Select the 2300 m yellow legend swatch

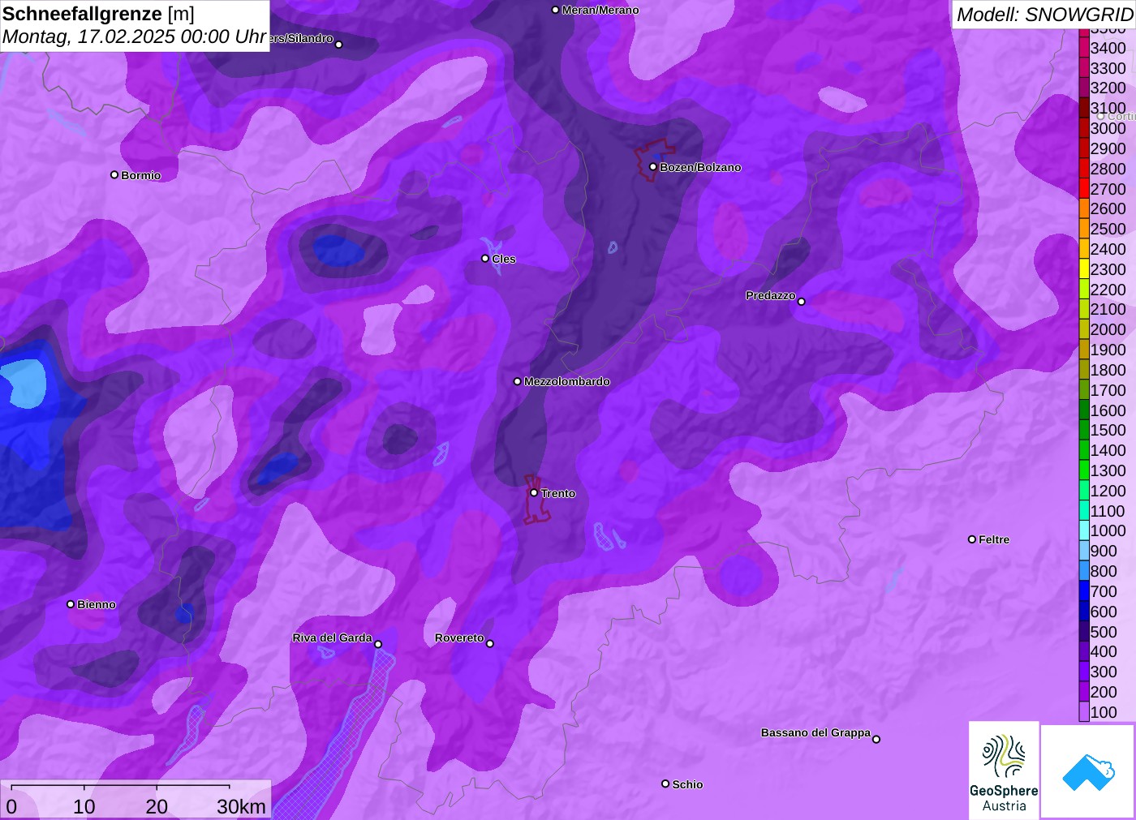[1084, 269]
